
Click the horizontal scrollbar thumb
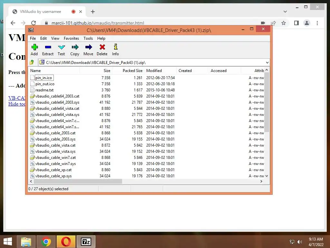[78, 181]
